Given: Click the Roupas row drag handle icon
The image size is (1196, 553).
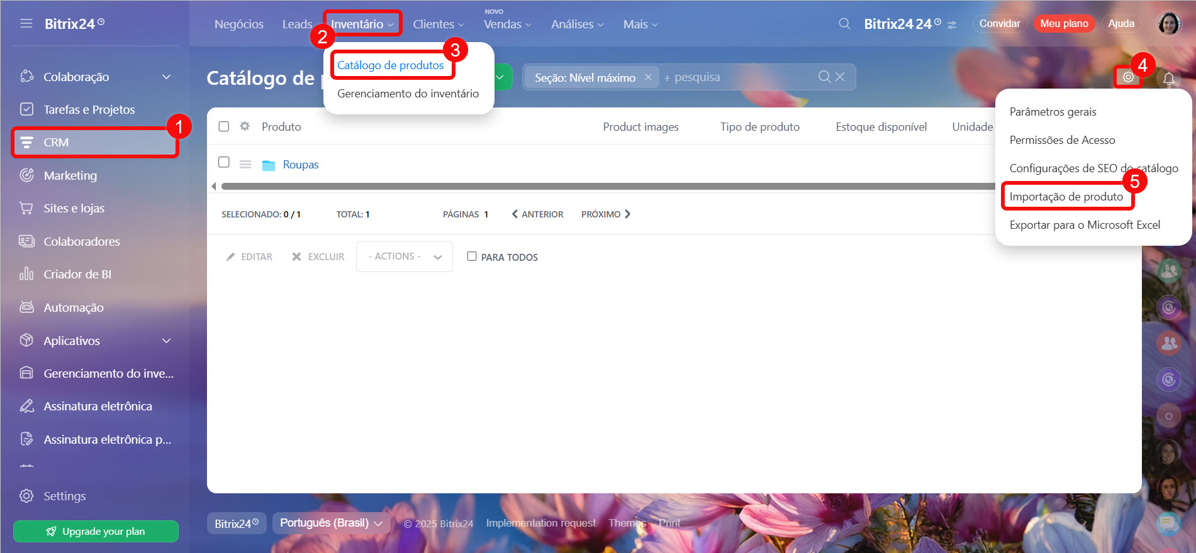Looking at the screenshot, I should point(245,165).
